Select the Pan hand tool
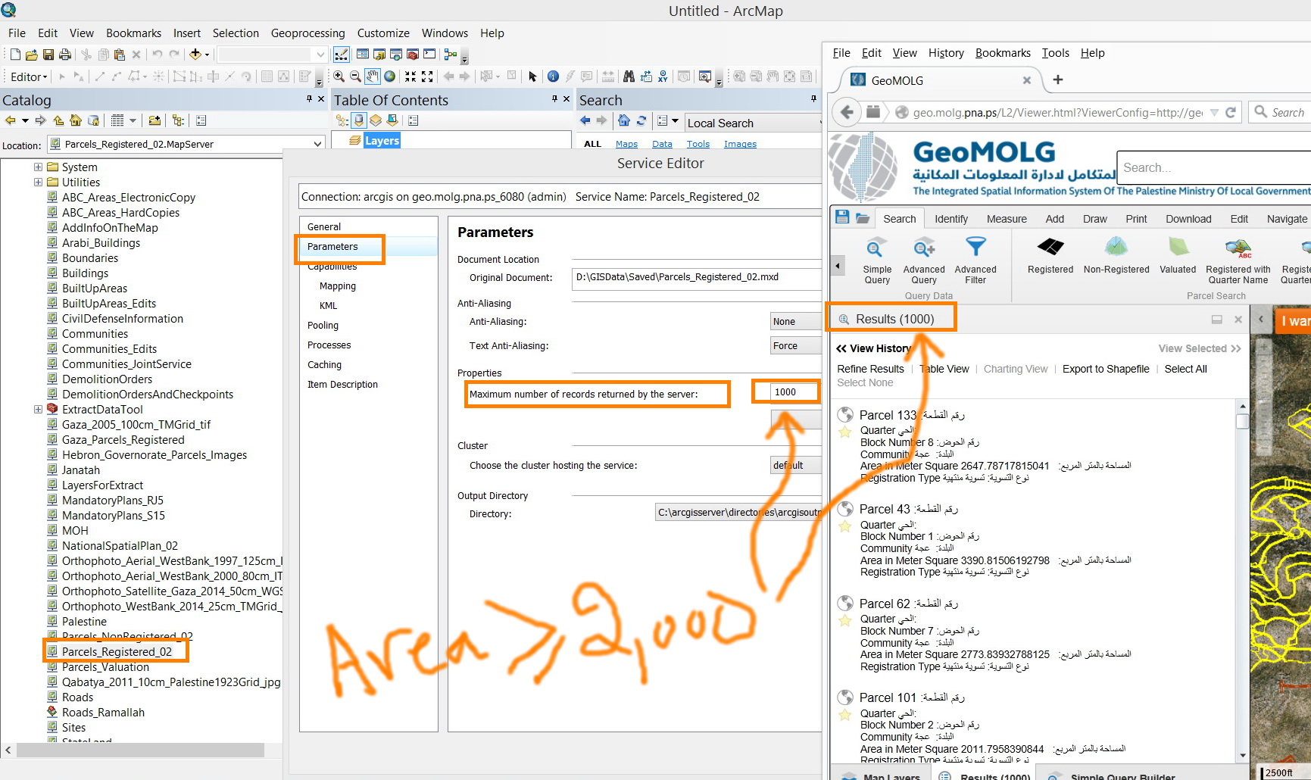This screenshot has height=780, width=1311. pyautogui.click(x=373, y=76)
